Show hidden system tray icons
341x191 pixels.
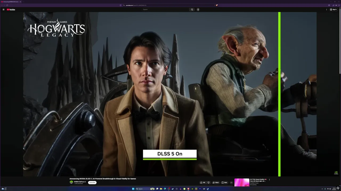322,189
